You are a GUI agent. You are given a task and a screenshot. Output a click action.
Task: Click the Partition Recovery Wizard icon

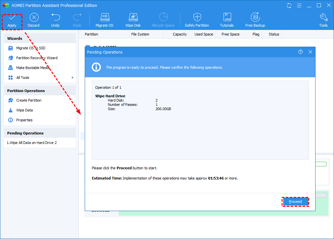click(x=11, y=58)
